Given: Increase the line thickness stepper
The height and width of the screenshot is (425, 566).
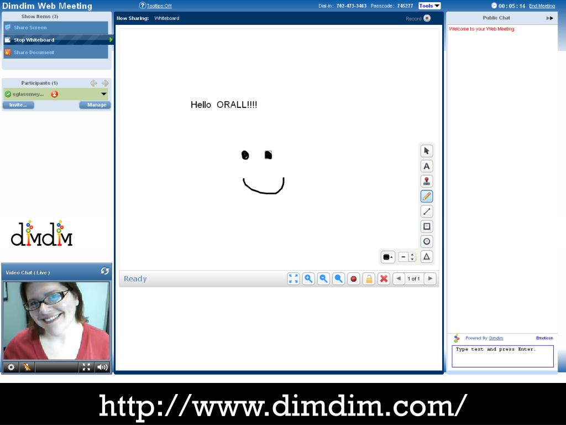Looking at the screenshot, I should coord(412,255).
